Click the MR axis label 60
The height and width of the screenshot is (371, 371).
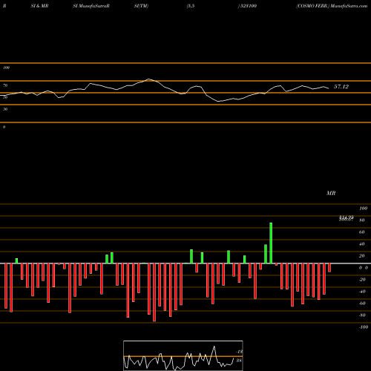pos(362,232)
